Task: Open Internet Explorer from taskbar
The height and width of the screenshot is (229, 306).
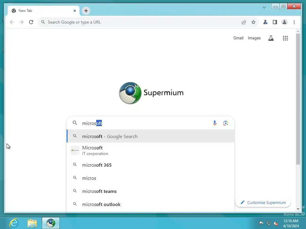Action: click(x=14, y=223)
